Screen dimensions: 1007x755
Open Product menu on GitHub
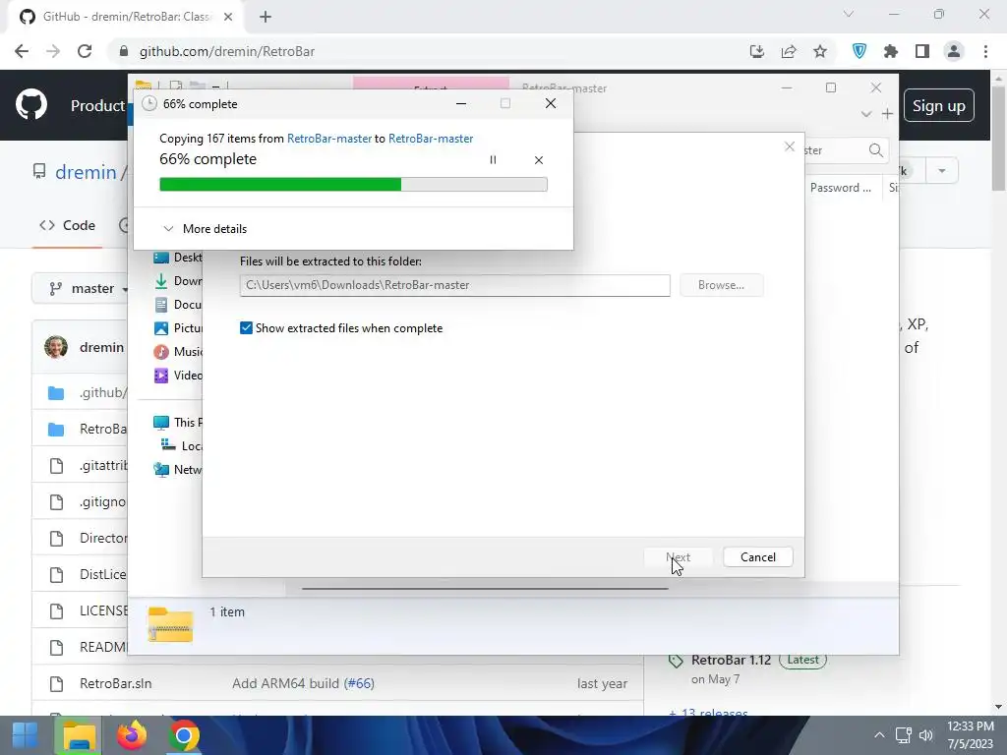[97, 105]
